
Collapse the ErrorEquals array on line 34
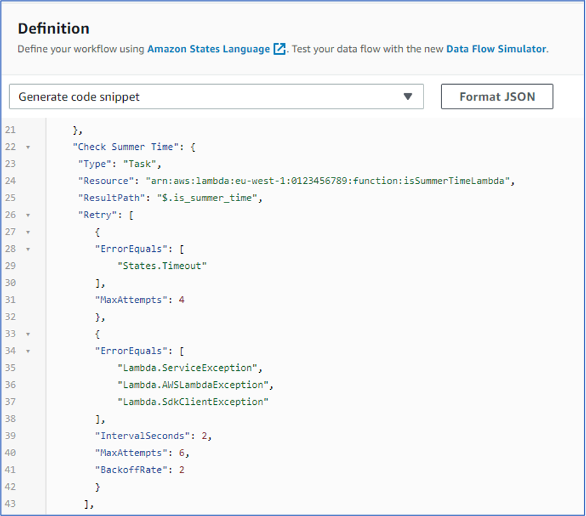(26, 350)
